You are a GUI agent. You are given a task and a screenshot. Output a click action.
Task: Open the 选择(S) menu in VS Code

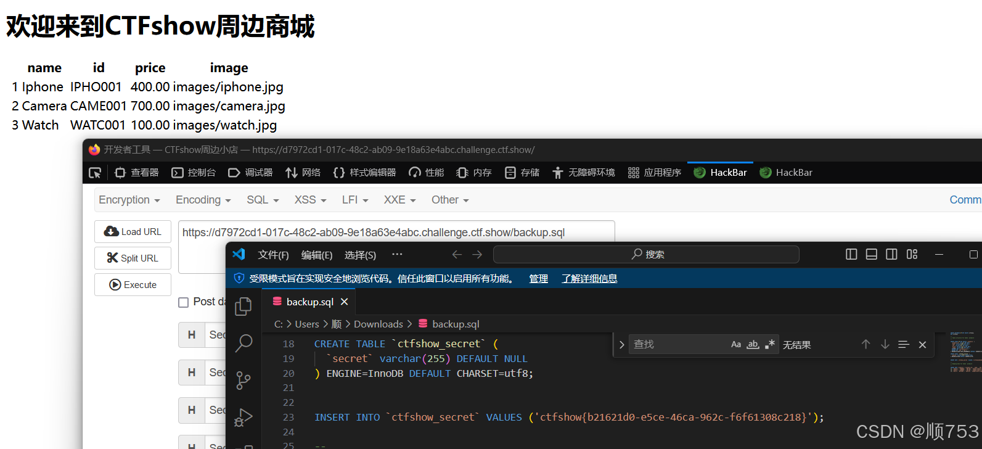click(x=360, y=255)
